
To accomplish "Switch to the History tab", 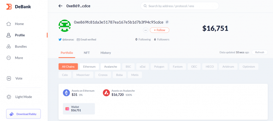I will pos(106,53).
